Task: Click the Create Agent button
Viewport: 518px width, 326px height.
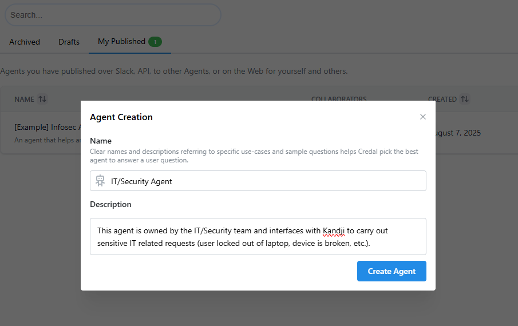Action: (392, 271)
